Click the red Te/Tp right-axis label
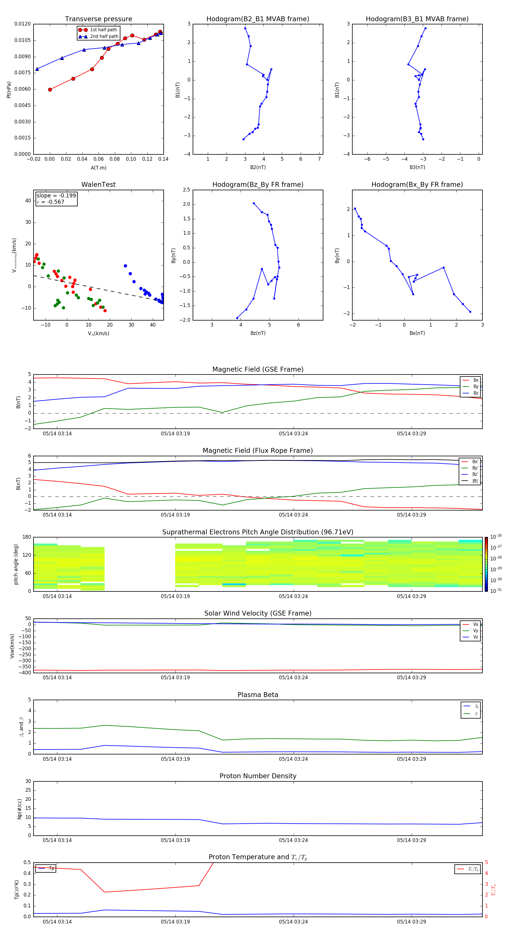The height and width of the screenshot is (947, 516). 494,890
